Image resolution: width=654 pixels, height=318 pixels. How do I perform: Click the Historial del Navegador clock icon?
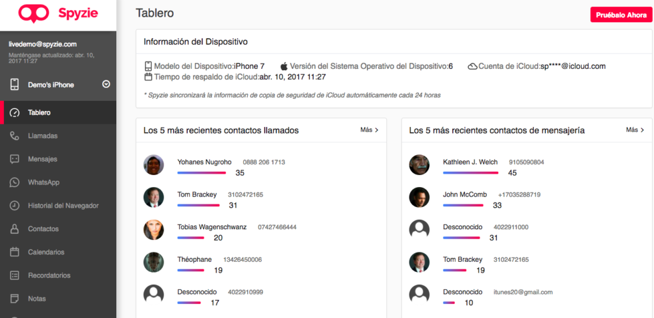(x=15, y=206)
